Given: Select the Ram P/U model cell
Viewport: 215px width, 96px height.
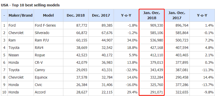Looking at the screenshot, I should [49, 40].
